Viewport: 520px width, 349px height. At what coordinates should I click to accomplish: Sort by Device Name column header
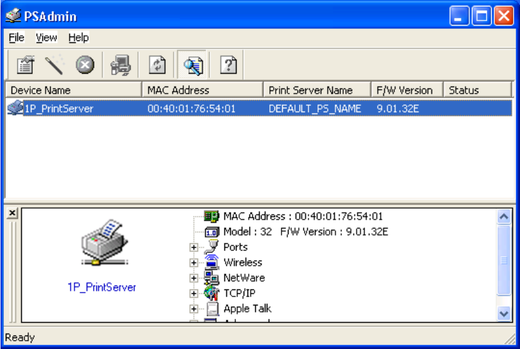click(74, 90)
